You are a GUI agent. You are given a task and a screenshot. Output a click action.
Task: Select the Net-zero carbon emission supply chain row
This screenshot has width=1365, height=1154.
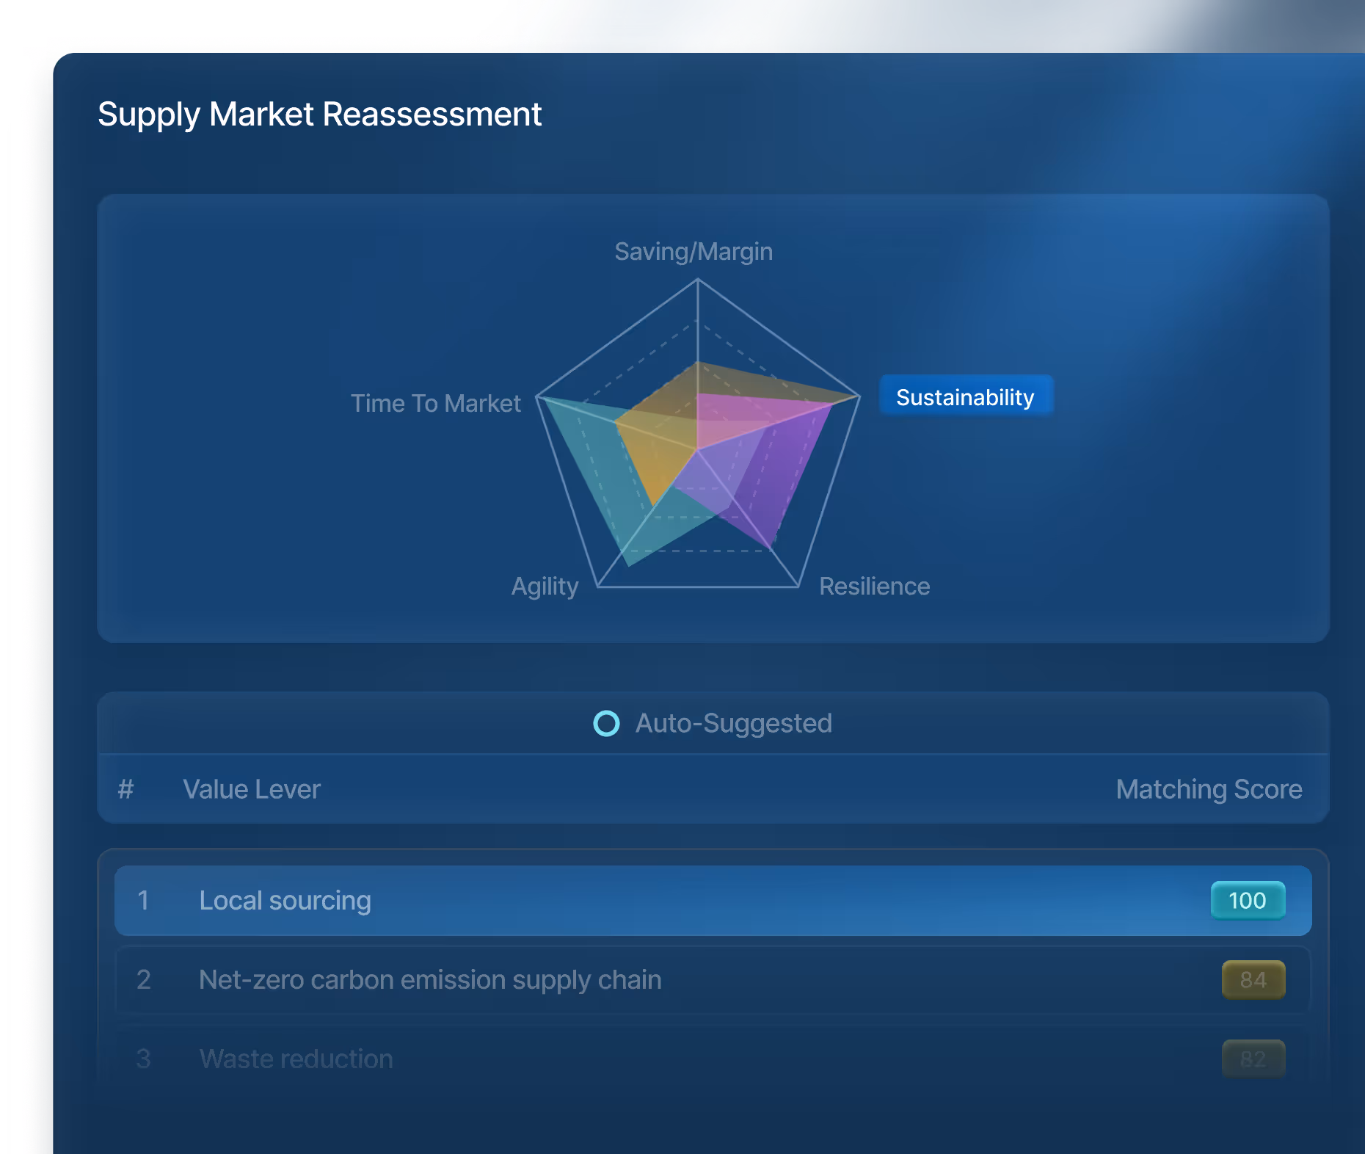pyautogui.click(x=713, y=980)
